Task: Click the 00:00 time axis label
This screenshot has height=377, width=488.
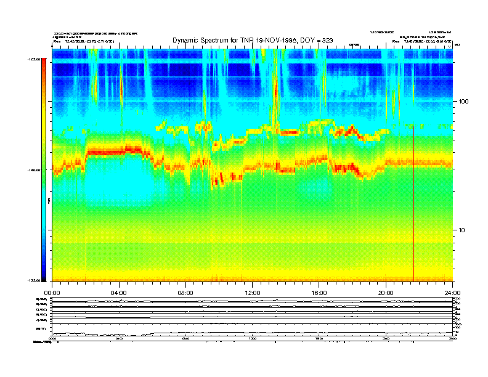Action: pos(52,293)
